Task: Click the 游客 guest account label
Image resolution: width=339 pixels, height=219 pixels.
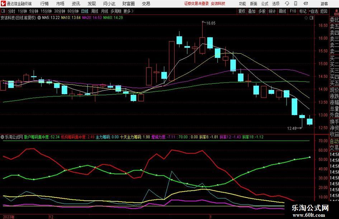Action: 324,4
